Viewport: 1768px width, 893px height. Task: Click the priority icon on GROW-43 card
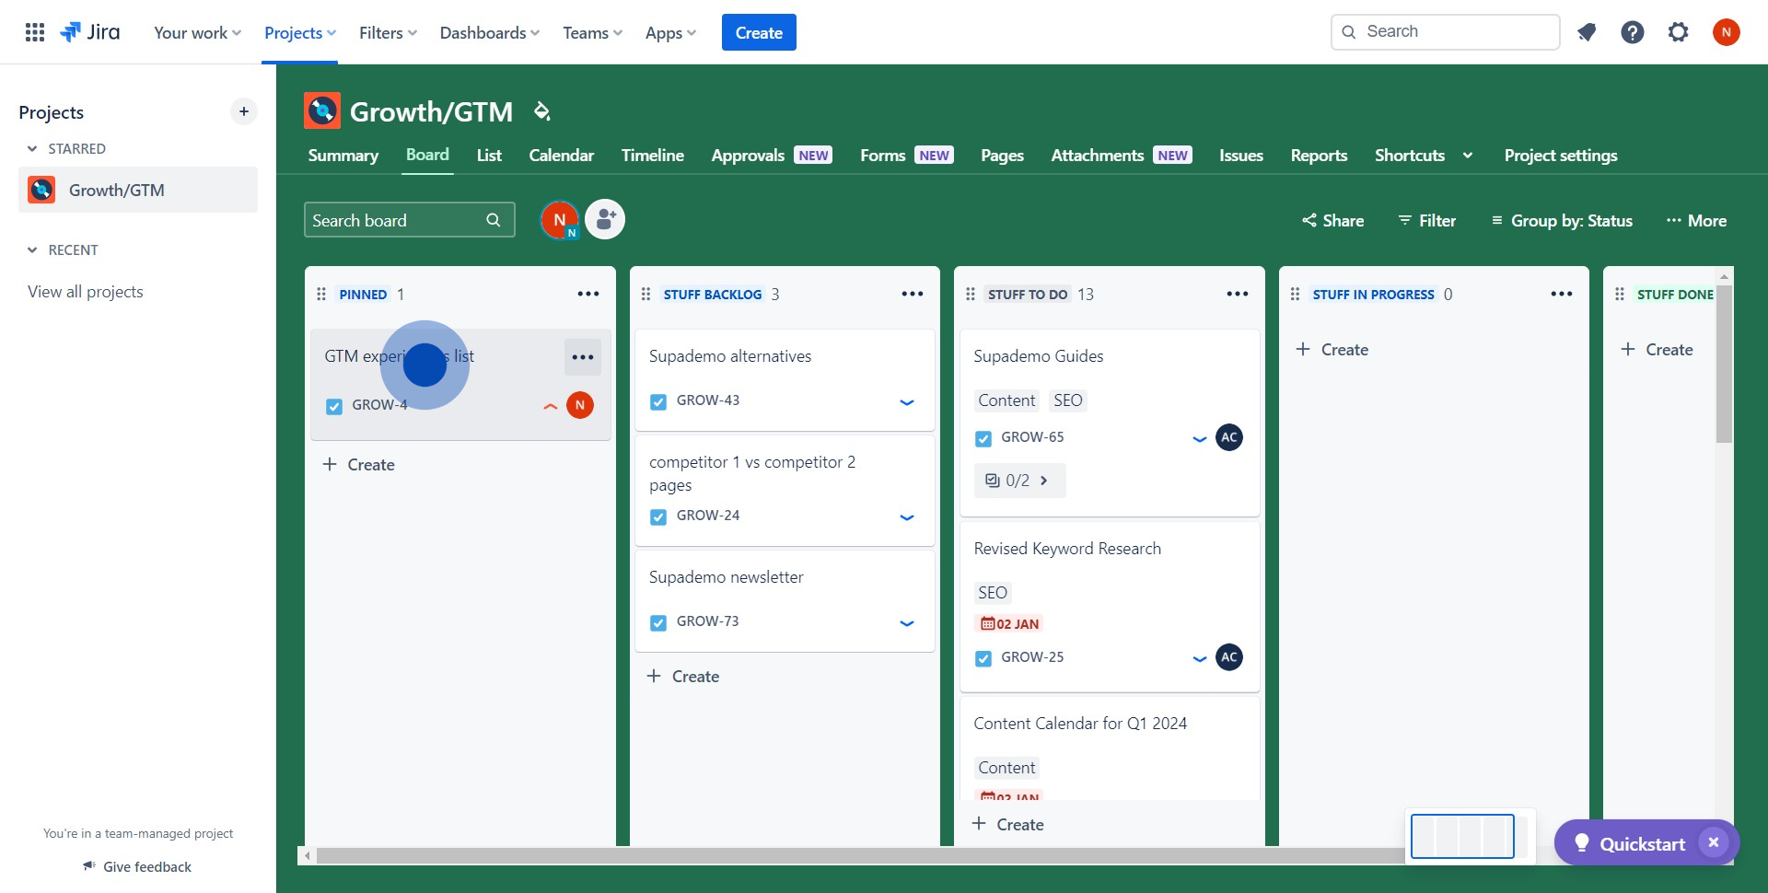[907, 401]
